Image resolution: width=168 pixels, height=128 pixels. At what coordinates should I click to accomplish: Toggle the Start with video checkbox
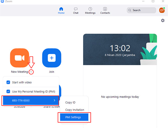(8, 82)
